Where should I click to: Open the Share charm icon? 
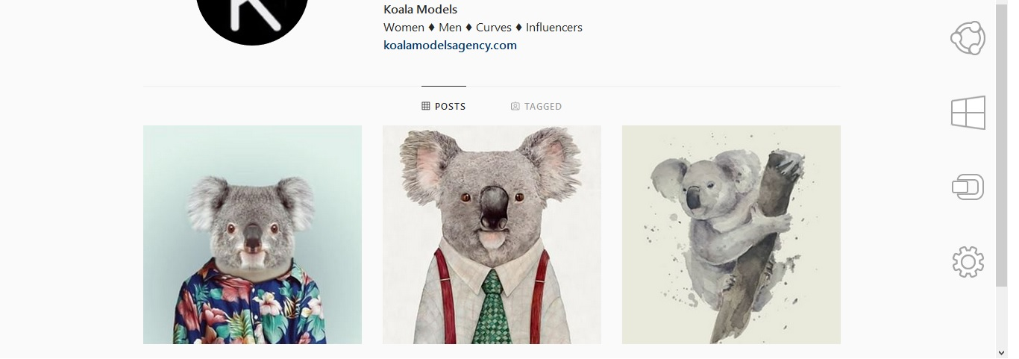pyautogui.click(x=968, y=38)
